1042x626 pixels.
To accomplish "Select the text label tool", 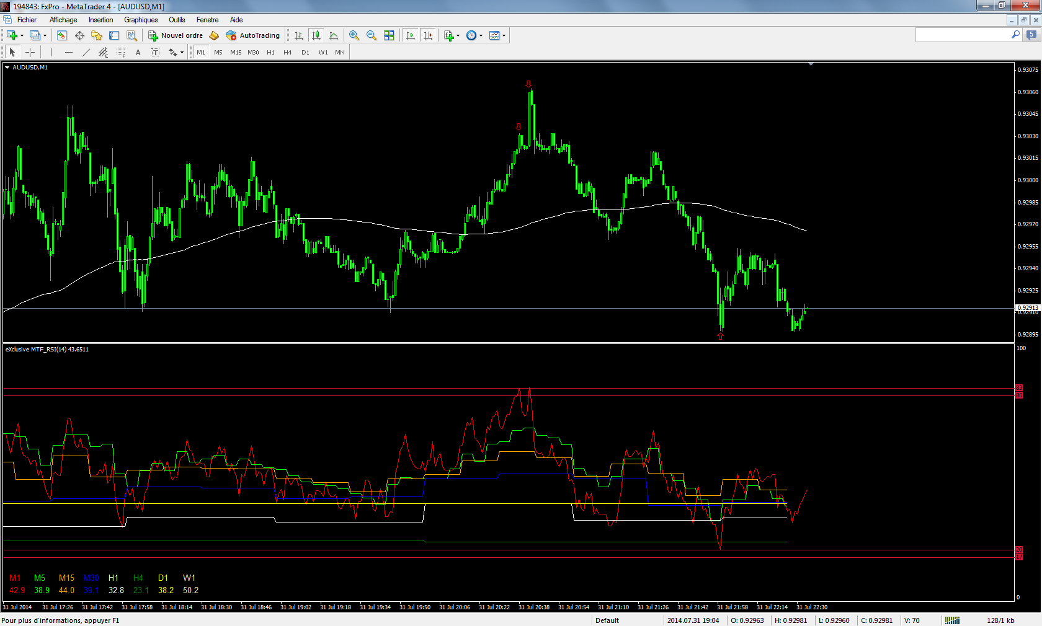I will tap(155, 52).
